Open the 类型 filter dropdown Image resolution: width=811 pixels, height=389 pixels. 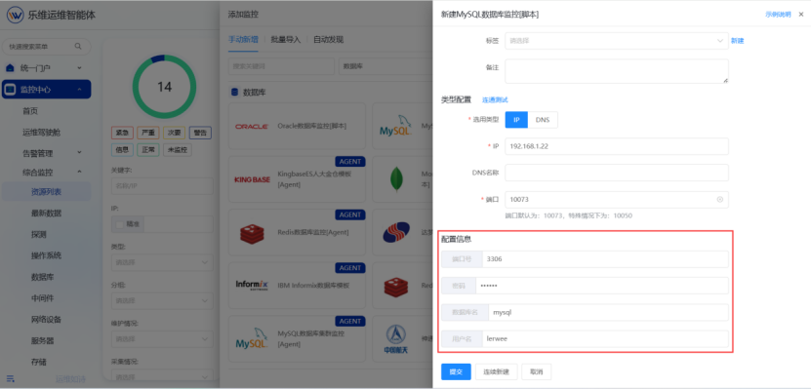click(x=162, y=262)
